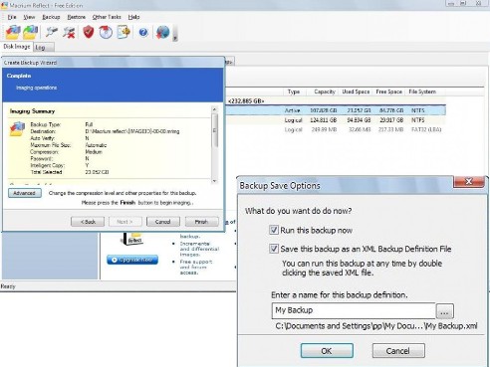The height and width of the screenshot is (367, 490).
Task: Click the Finish button in the wizard
Action: [x=202, y=222]
